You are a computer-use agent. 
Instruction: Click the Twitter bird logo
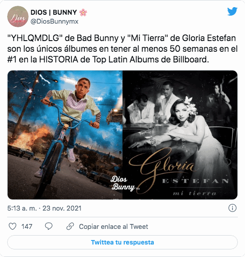click(232, 11)
